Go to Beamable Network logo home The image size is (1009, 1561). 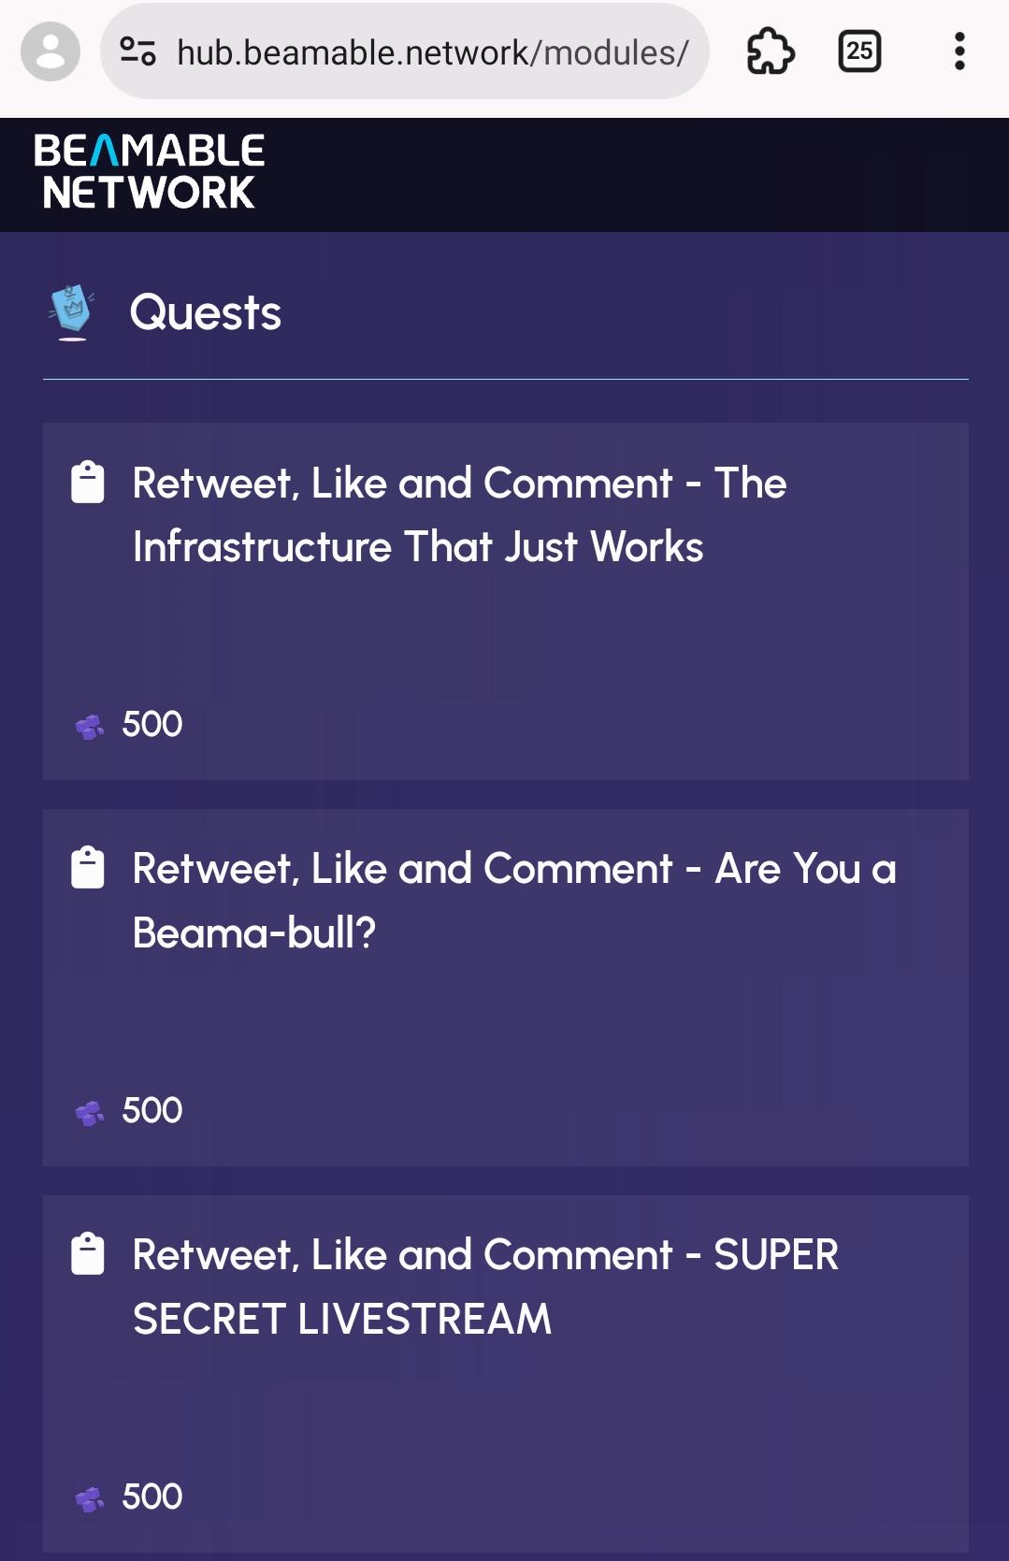click(x=150, y=172)
